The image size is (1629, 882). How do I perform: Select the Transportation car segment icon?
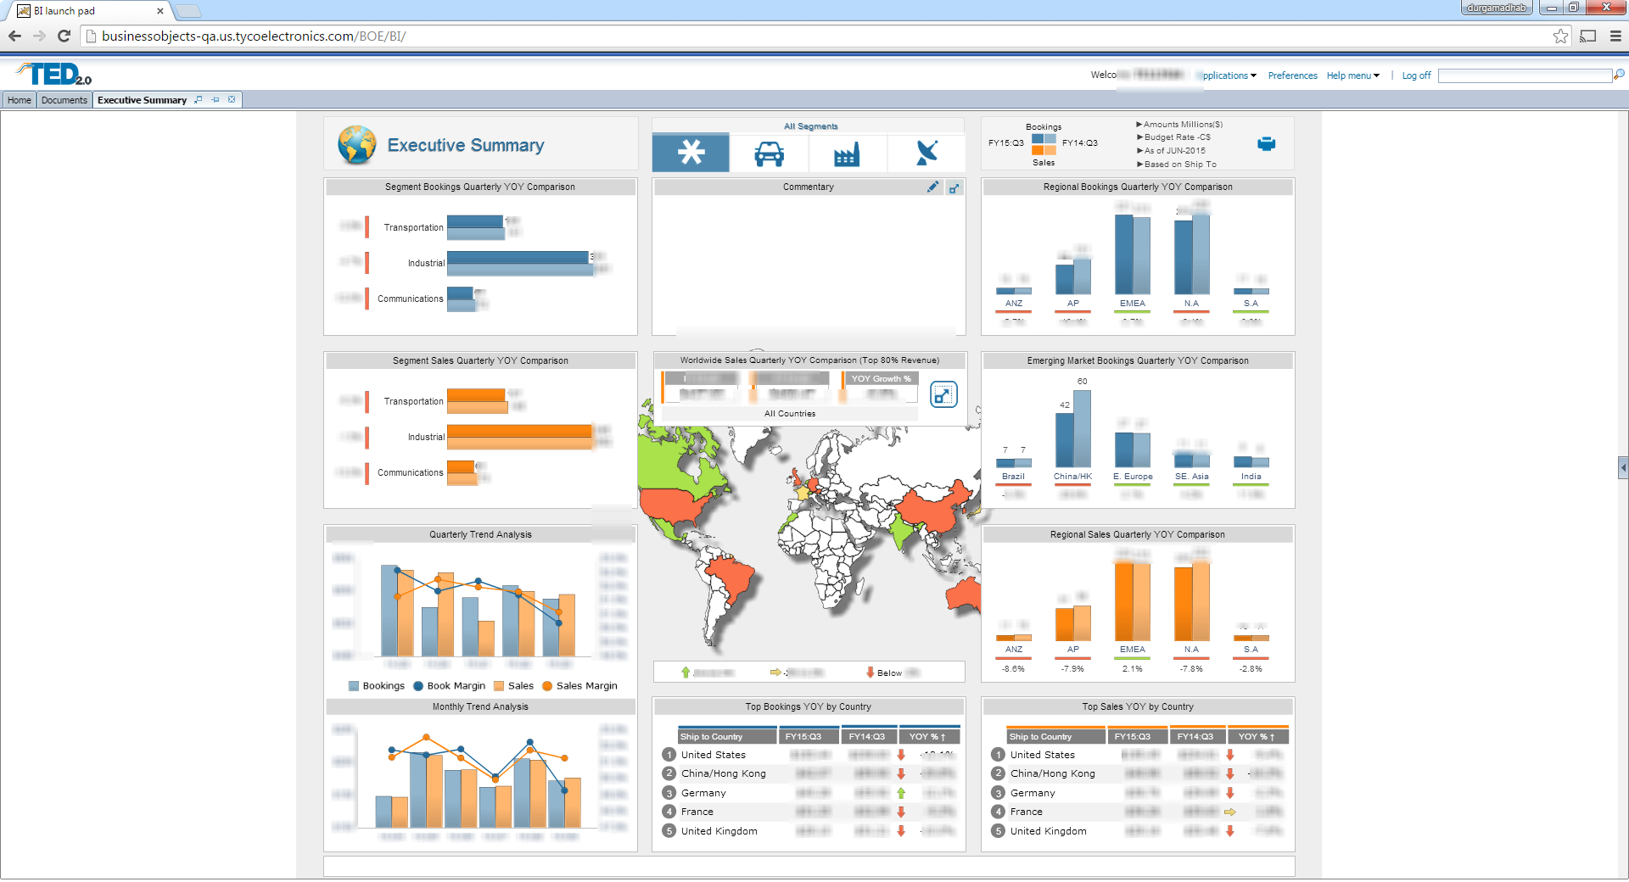(769, 154)
